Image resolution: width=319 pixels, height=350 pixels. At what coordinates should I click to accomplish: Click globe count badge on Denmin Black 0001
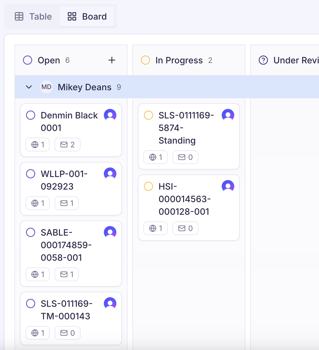pos(38,145)
